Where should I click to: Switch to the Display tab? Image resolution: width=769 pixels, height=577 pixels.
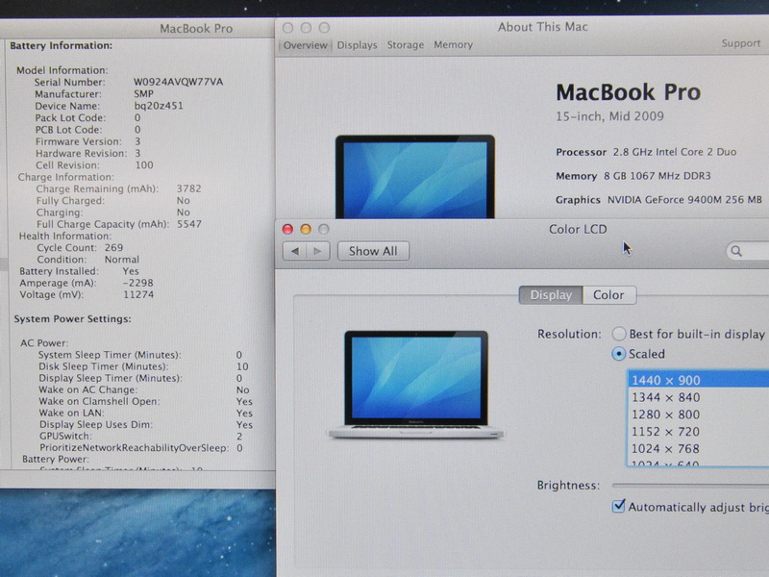click(551, 295)
